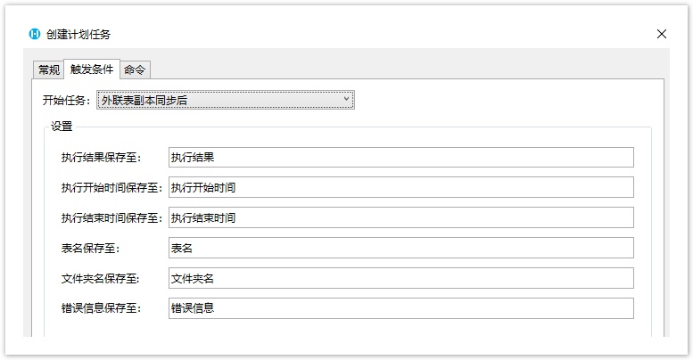Click the 错误信息保存至 label

tap(101, 308)
